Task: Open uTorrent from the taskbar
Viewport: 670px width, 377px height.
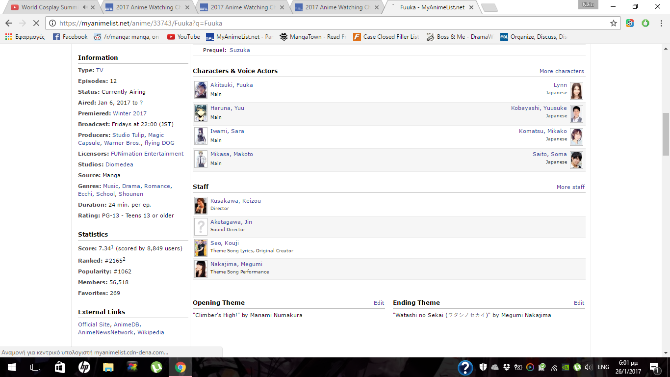Action: point(156,367)
